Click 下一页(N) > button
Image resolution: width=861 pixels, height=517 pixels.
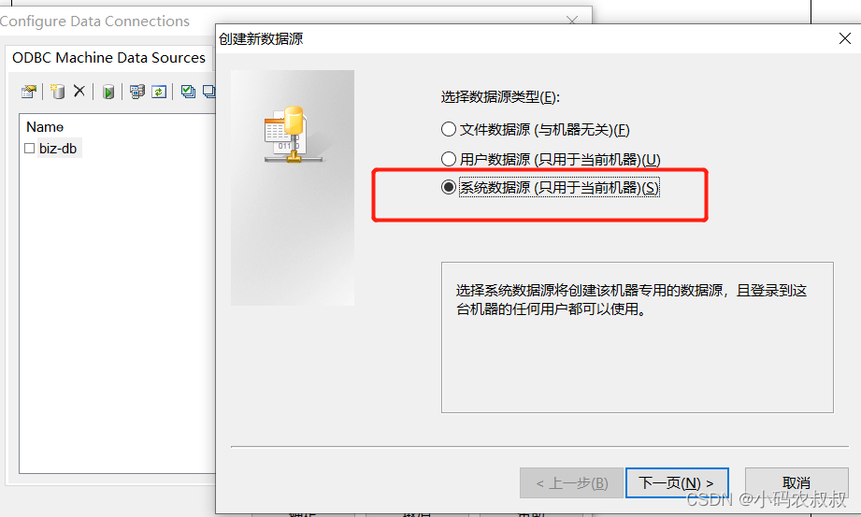(x=677, y=483)
